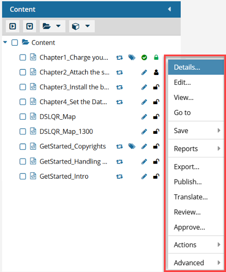Click the green lock icon on Chapter1
Viewport: 226px width, 272px height.
click(156, 57)
